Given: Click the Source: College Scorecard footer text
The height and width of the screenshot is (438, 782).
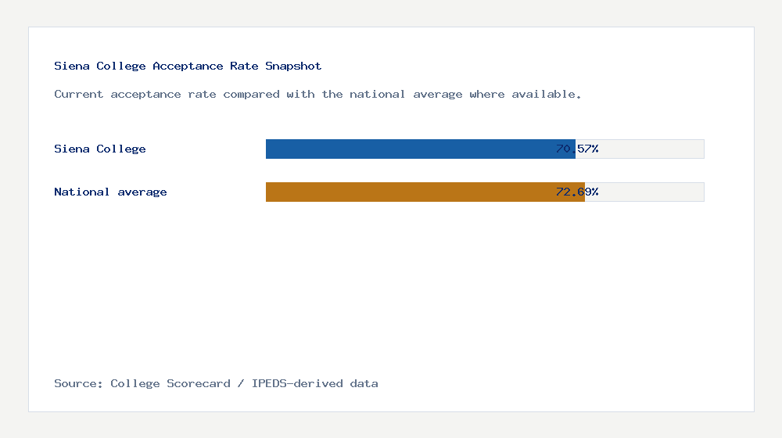Looking at the screenshot, I should click(216, 383).
